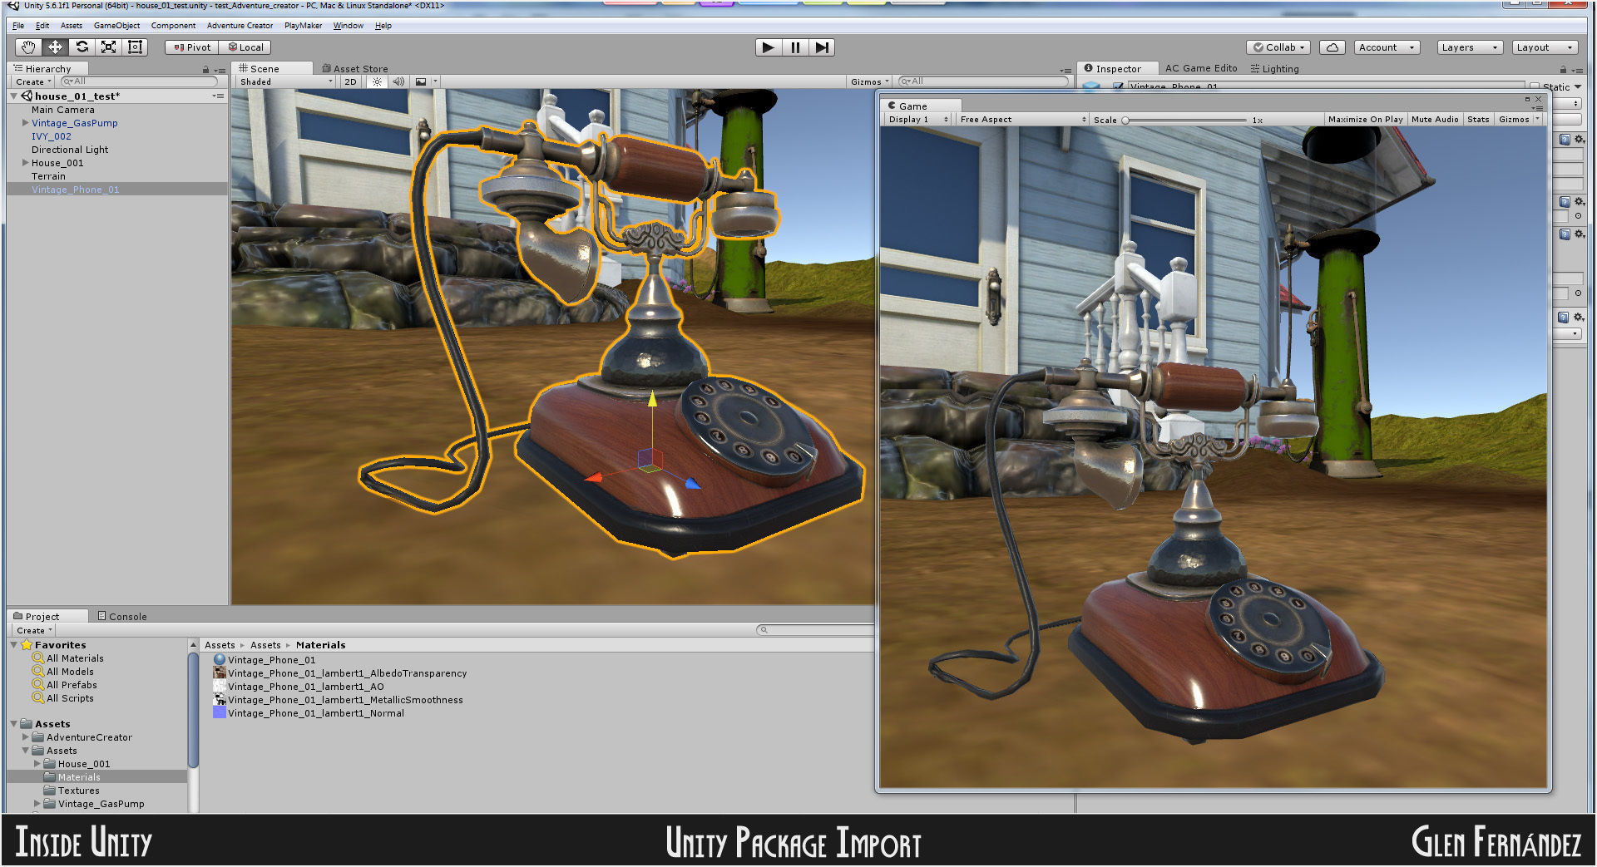Viewport: 1597px width, 867px height.
Task: Switch to the AC Game Editor tab
Action: 1200,69
